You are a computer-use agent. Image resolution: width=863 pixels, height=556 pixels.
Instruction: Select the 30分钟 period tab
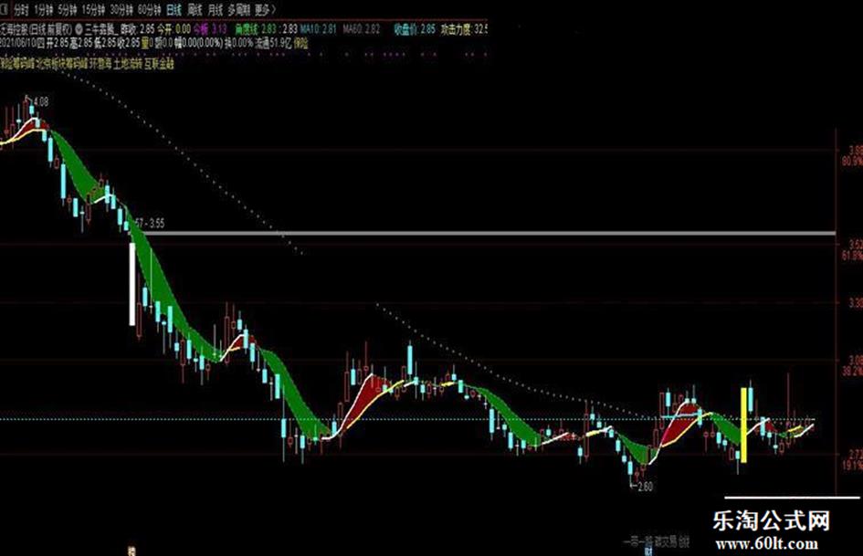point(121,9)
